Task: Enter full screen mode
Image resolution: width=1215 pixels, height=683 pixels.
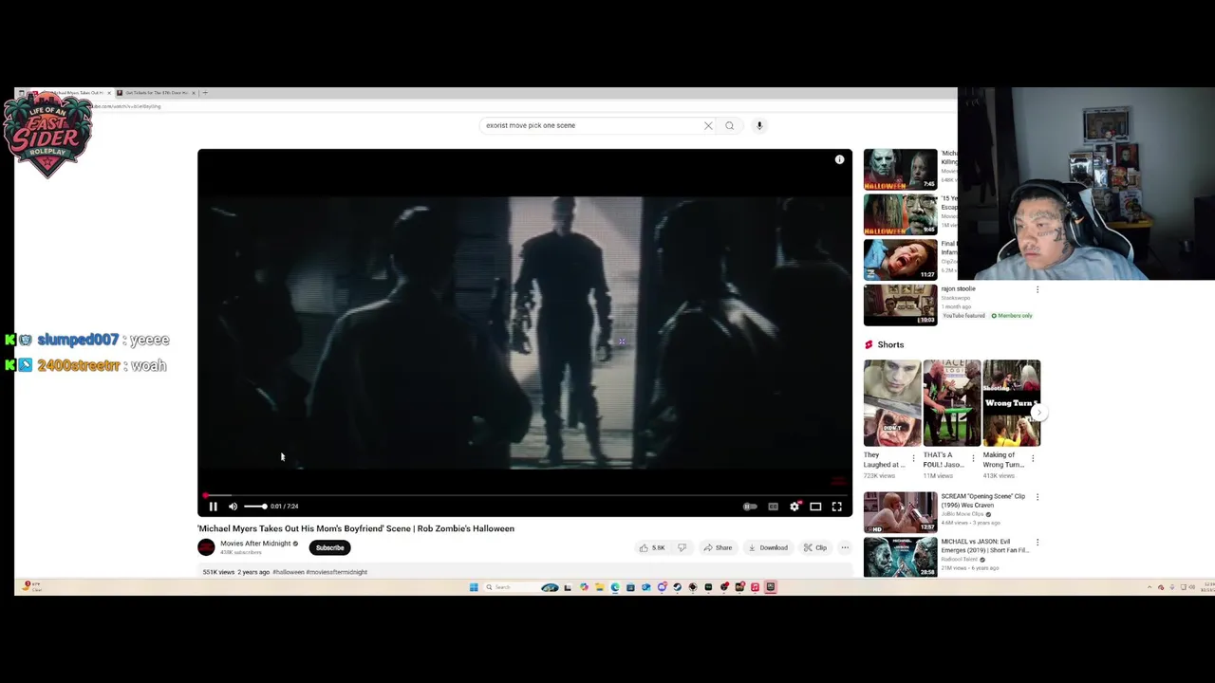Action: [836, 507]
